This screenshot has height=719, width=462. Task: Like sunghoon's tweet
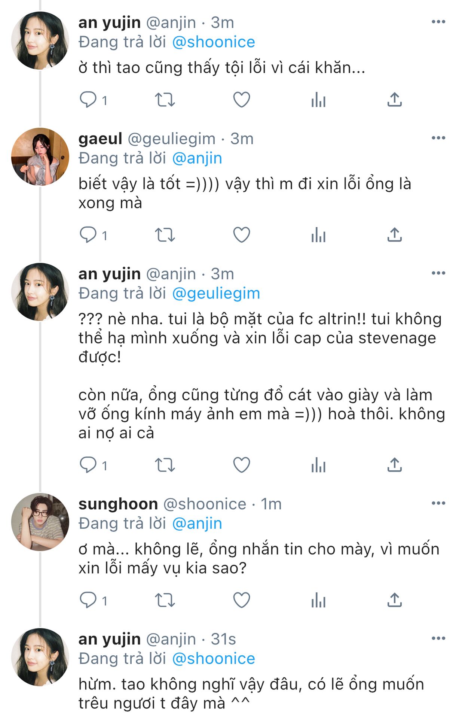[242, 600]
